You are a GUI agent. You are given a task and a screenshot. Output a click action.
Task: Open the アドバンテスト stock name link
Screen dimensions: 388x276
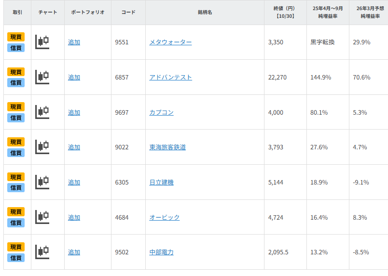pyautogui.click(x=170, y=78)
